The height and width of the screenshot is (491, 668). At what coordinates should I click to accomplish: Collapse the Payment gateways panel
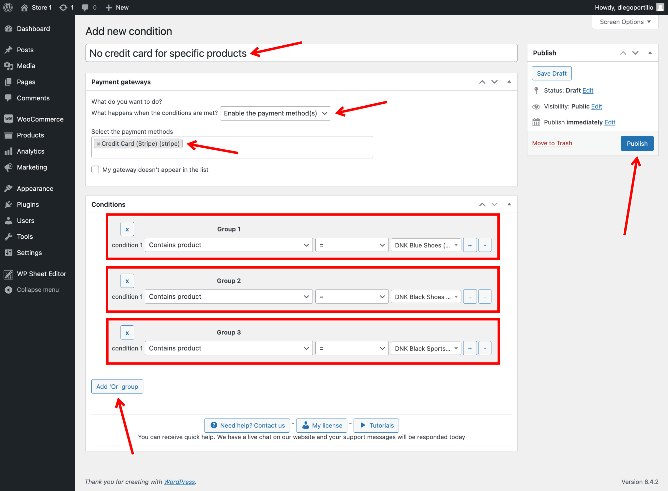tap(509, 82)
